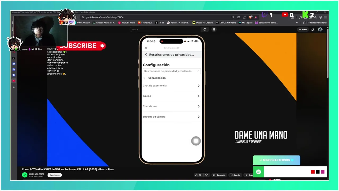Viewport: 339px width, 191px height.
Task: Click the plus icon in Brave sidebar
Action: coord(14,87)
